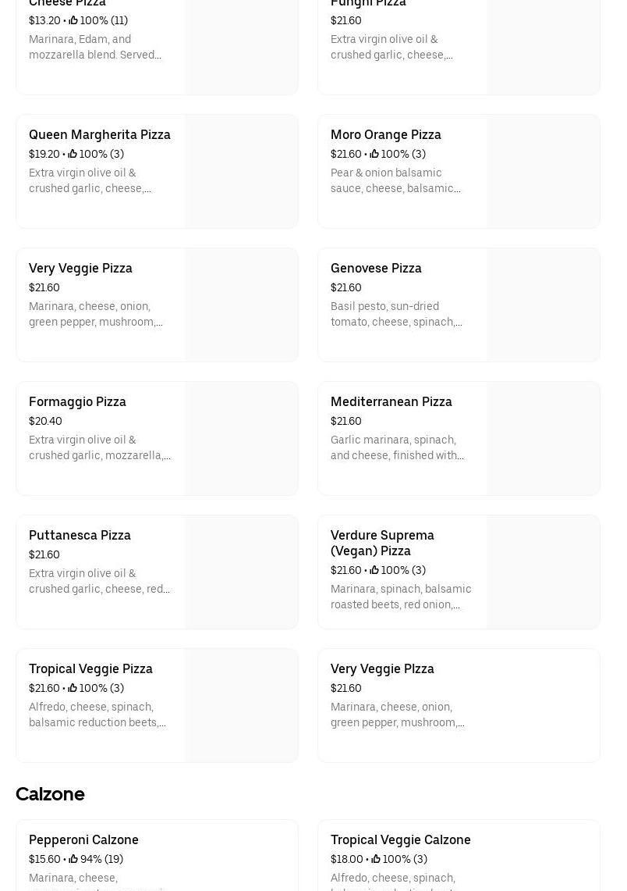Click the Queen Margherita Pizza title

99,134
